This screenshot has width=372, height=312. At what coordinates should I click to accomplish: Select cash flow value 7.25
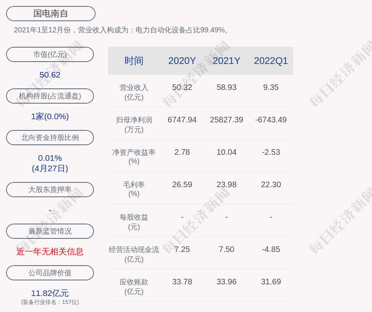pos(182,249)
